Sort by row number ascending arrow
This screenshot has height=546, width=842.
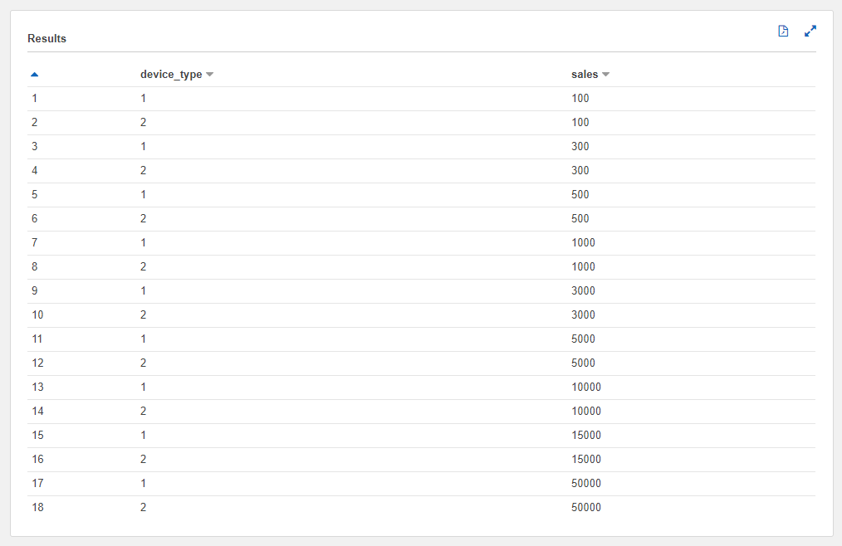pos(34,75)
